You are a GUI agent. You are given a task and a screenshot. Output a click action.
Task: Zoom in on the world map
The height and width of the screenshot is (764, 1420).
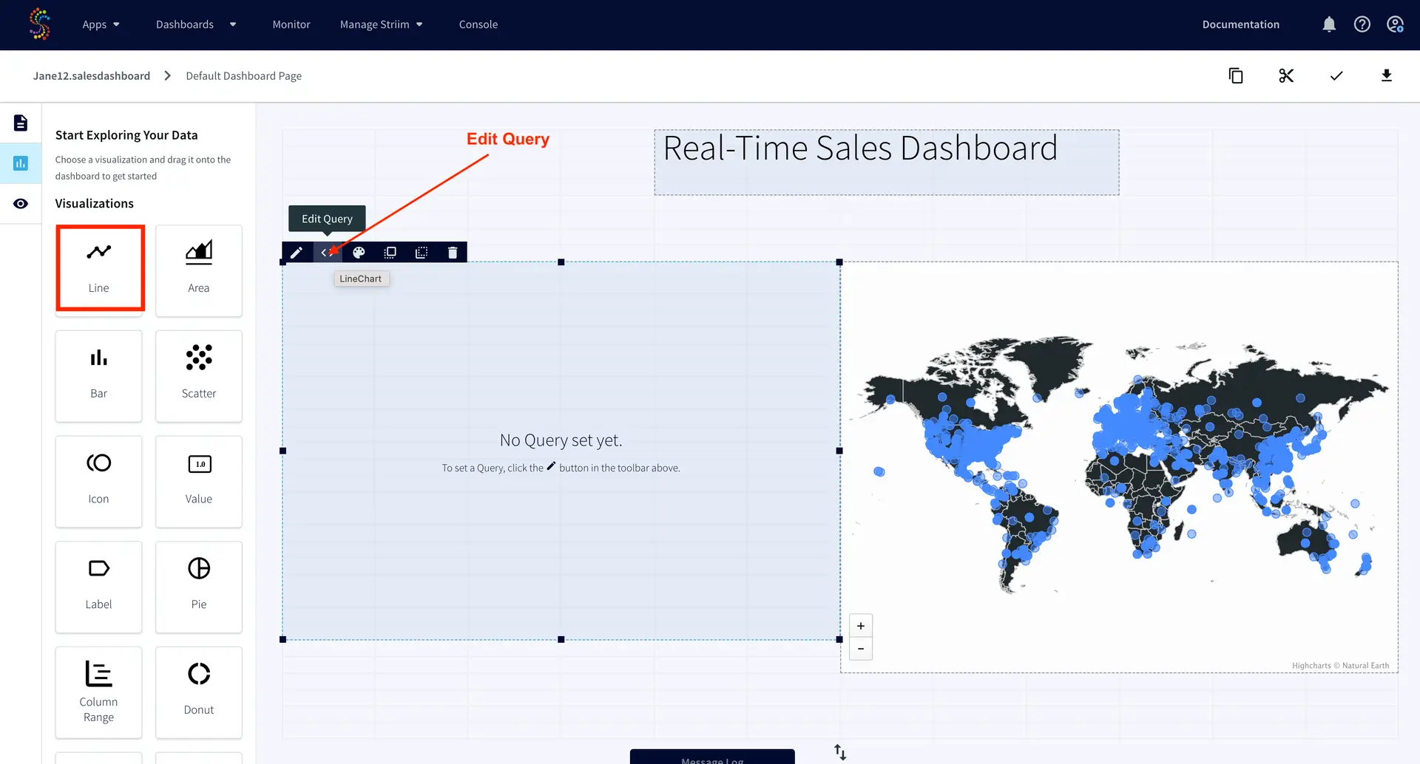tap(861, 626)
